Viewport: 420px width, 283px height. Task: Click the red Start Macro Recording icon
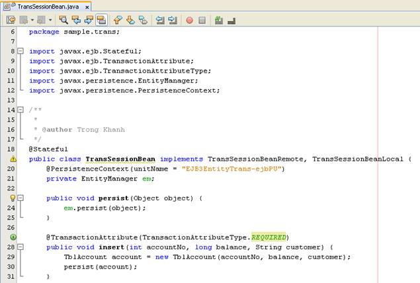point(190,20)
